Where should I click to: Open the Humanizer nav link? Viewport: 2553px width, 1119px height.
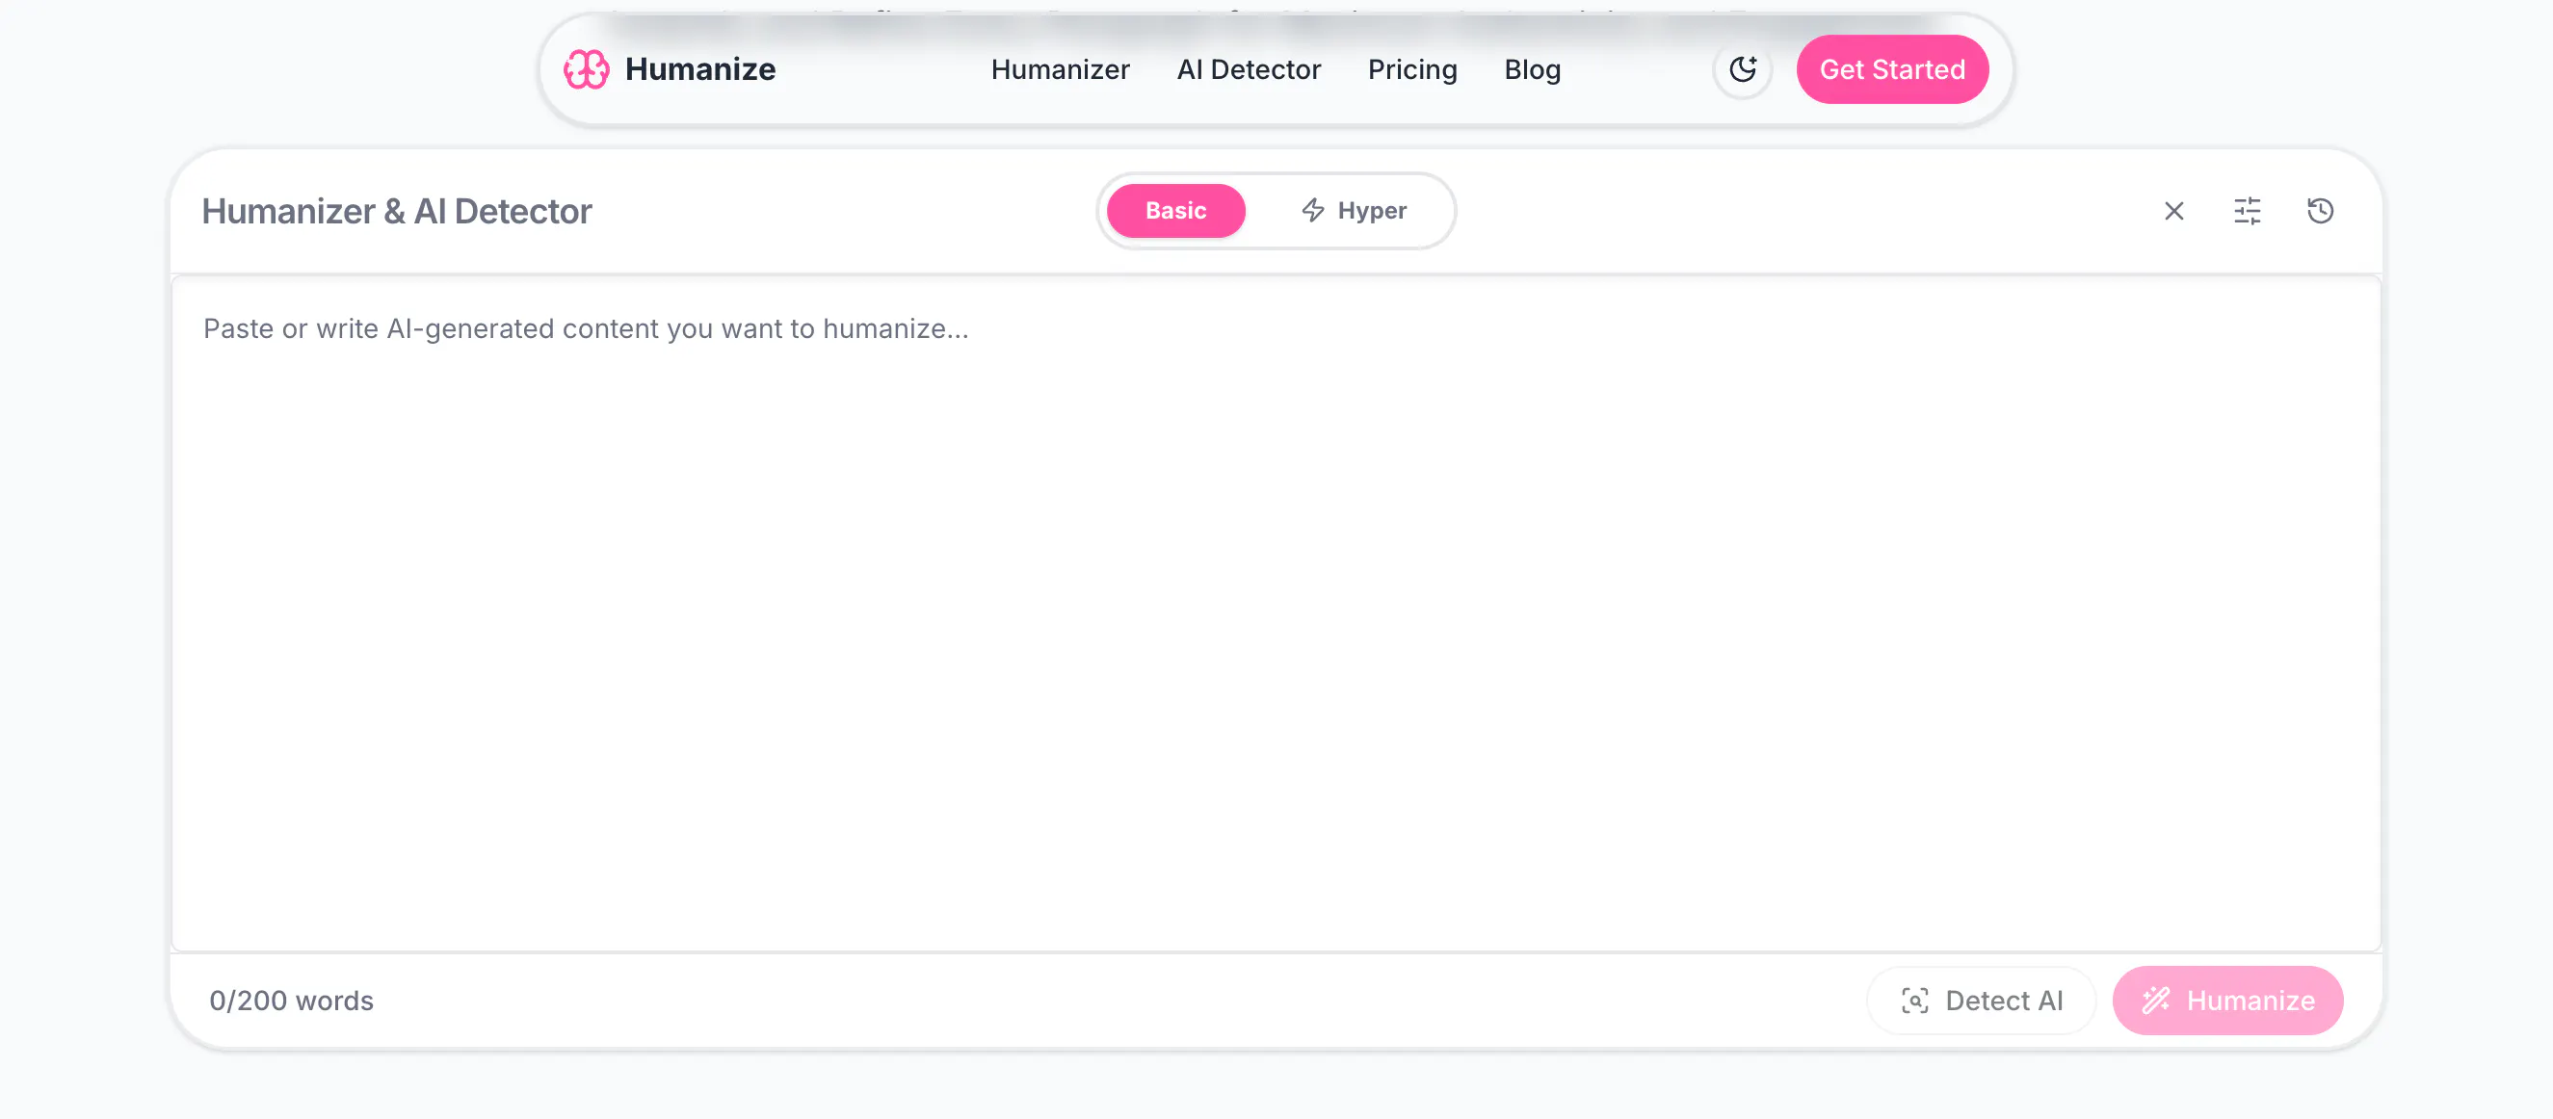[x=1060, y=69]
